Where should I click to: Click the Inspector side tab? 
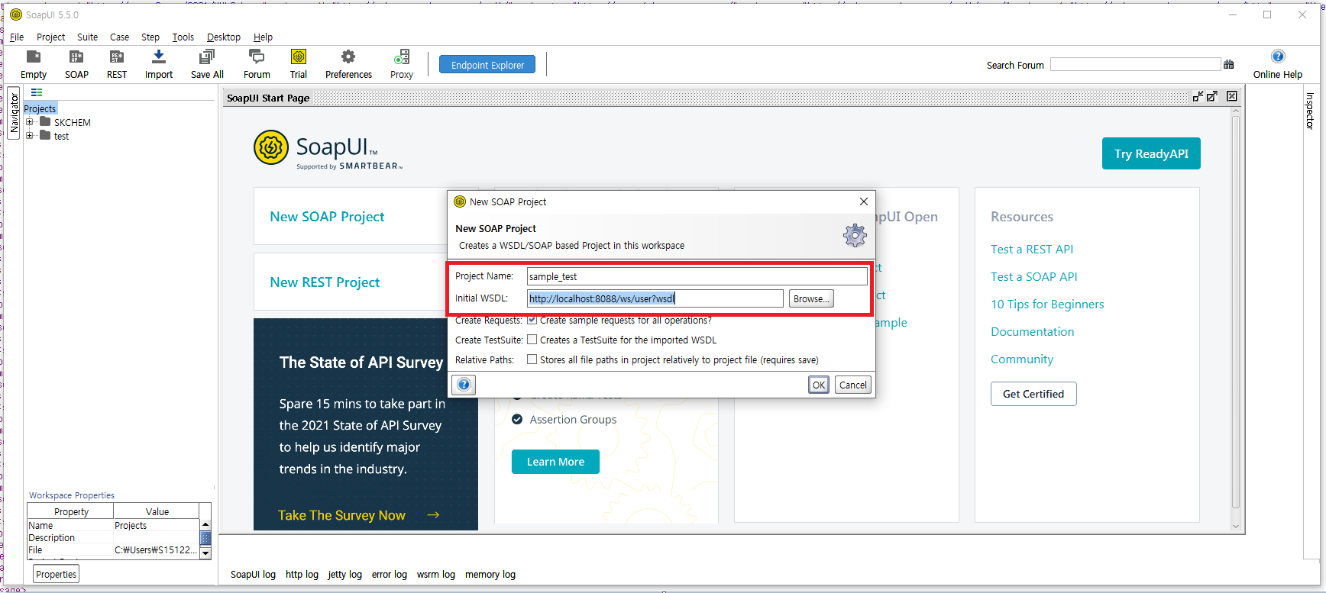[x=1309, y=111]
